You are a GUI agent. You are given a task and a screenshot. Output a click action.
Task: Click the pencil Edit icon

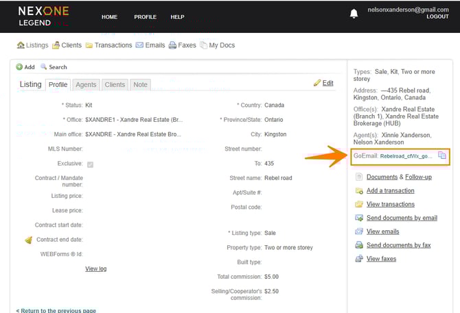pyautogui.click(x=317, y=83)
